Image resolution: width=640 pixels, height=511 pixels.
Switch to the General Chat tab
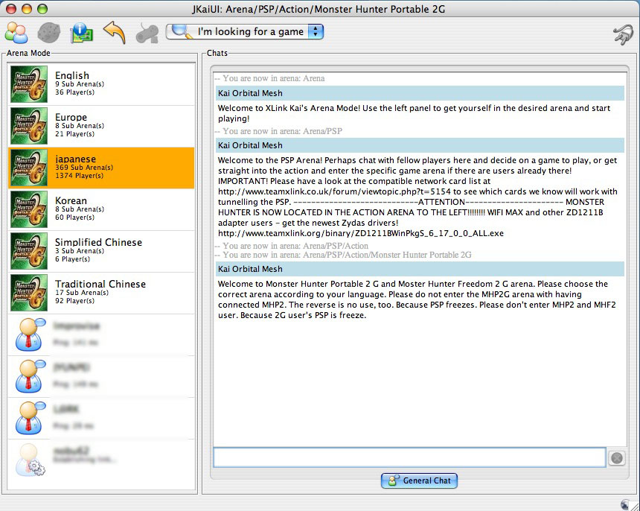pos(419,480)
